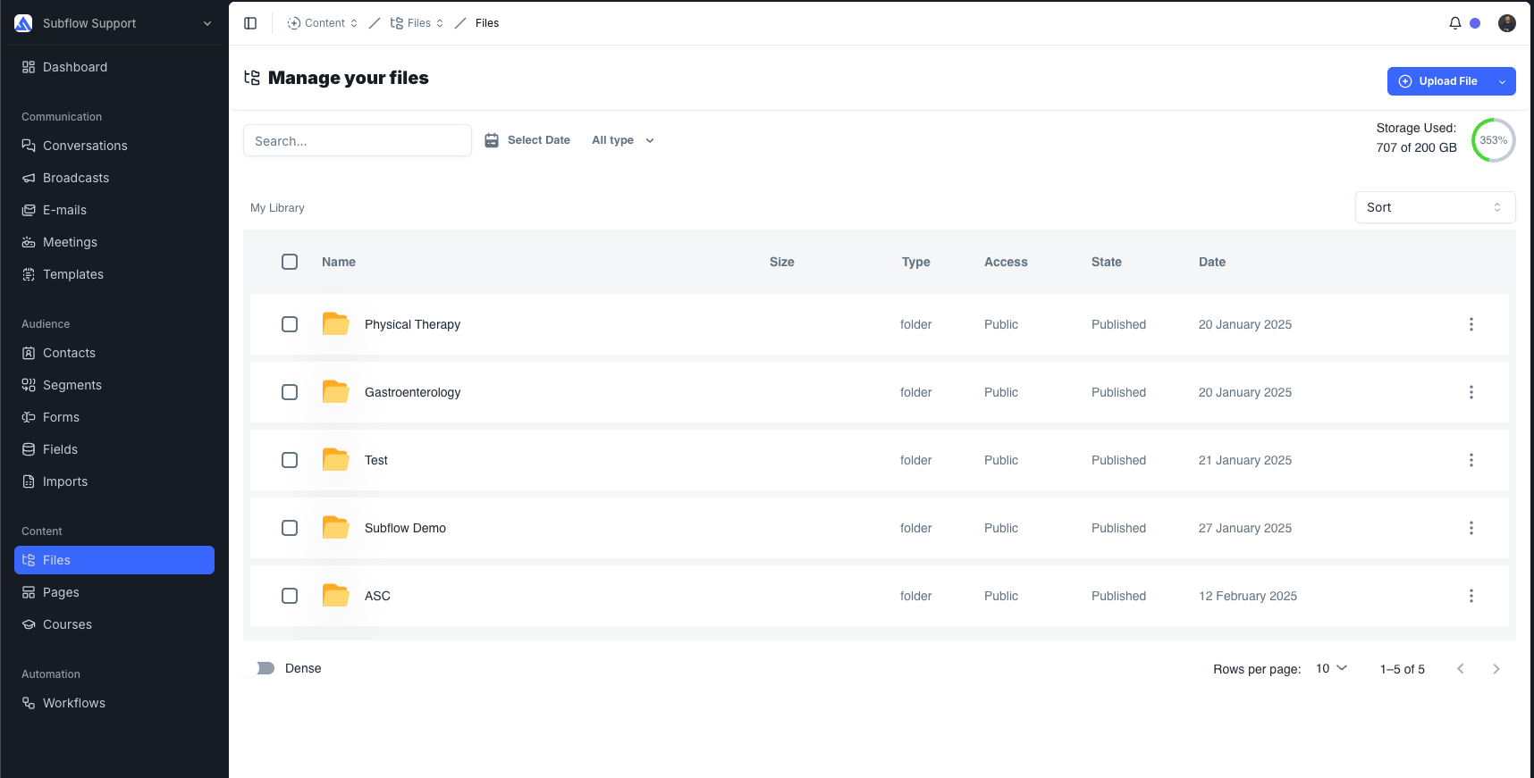Open more options for Subflow Demo
The width and height of the screenshot is (1534, 778).
click(x=1471, y=528)
